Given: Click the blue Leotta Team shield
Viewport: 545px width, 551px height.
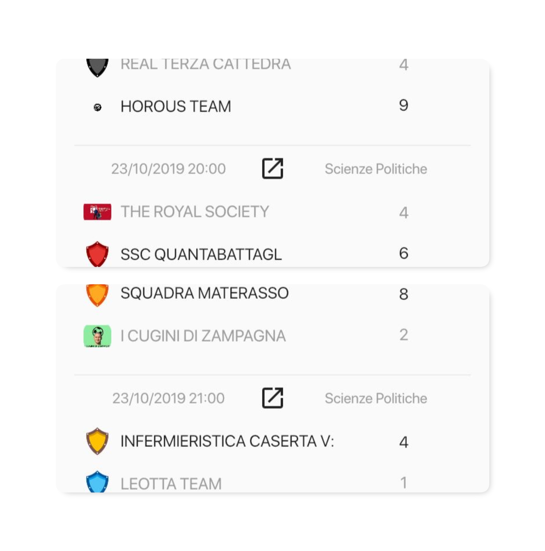Looking at the screenshot, I should pyautogui.click(x=97, y=482).
